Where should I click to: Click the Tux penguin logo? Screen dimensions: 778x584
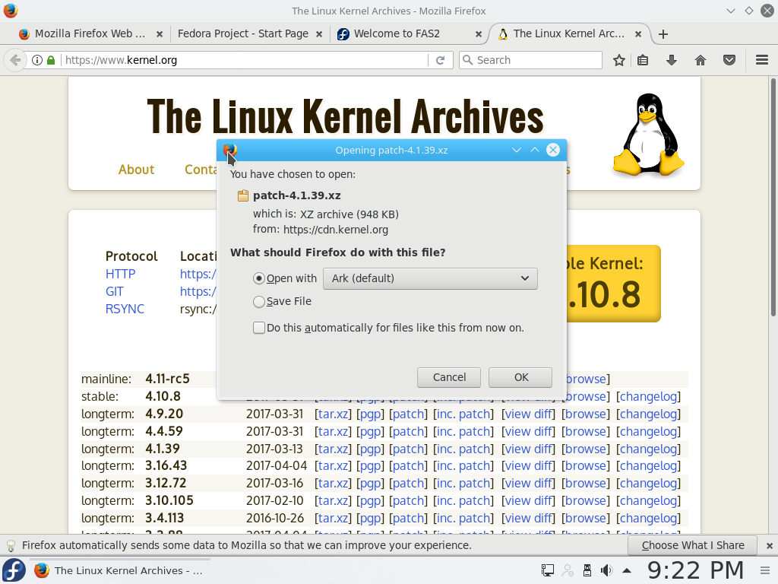(648, 135)
